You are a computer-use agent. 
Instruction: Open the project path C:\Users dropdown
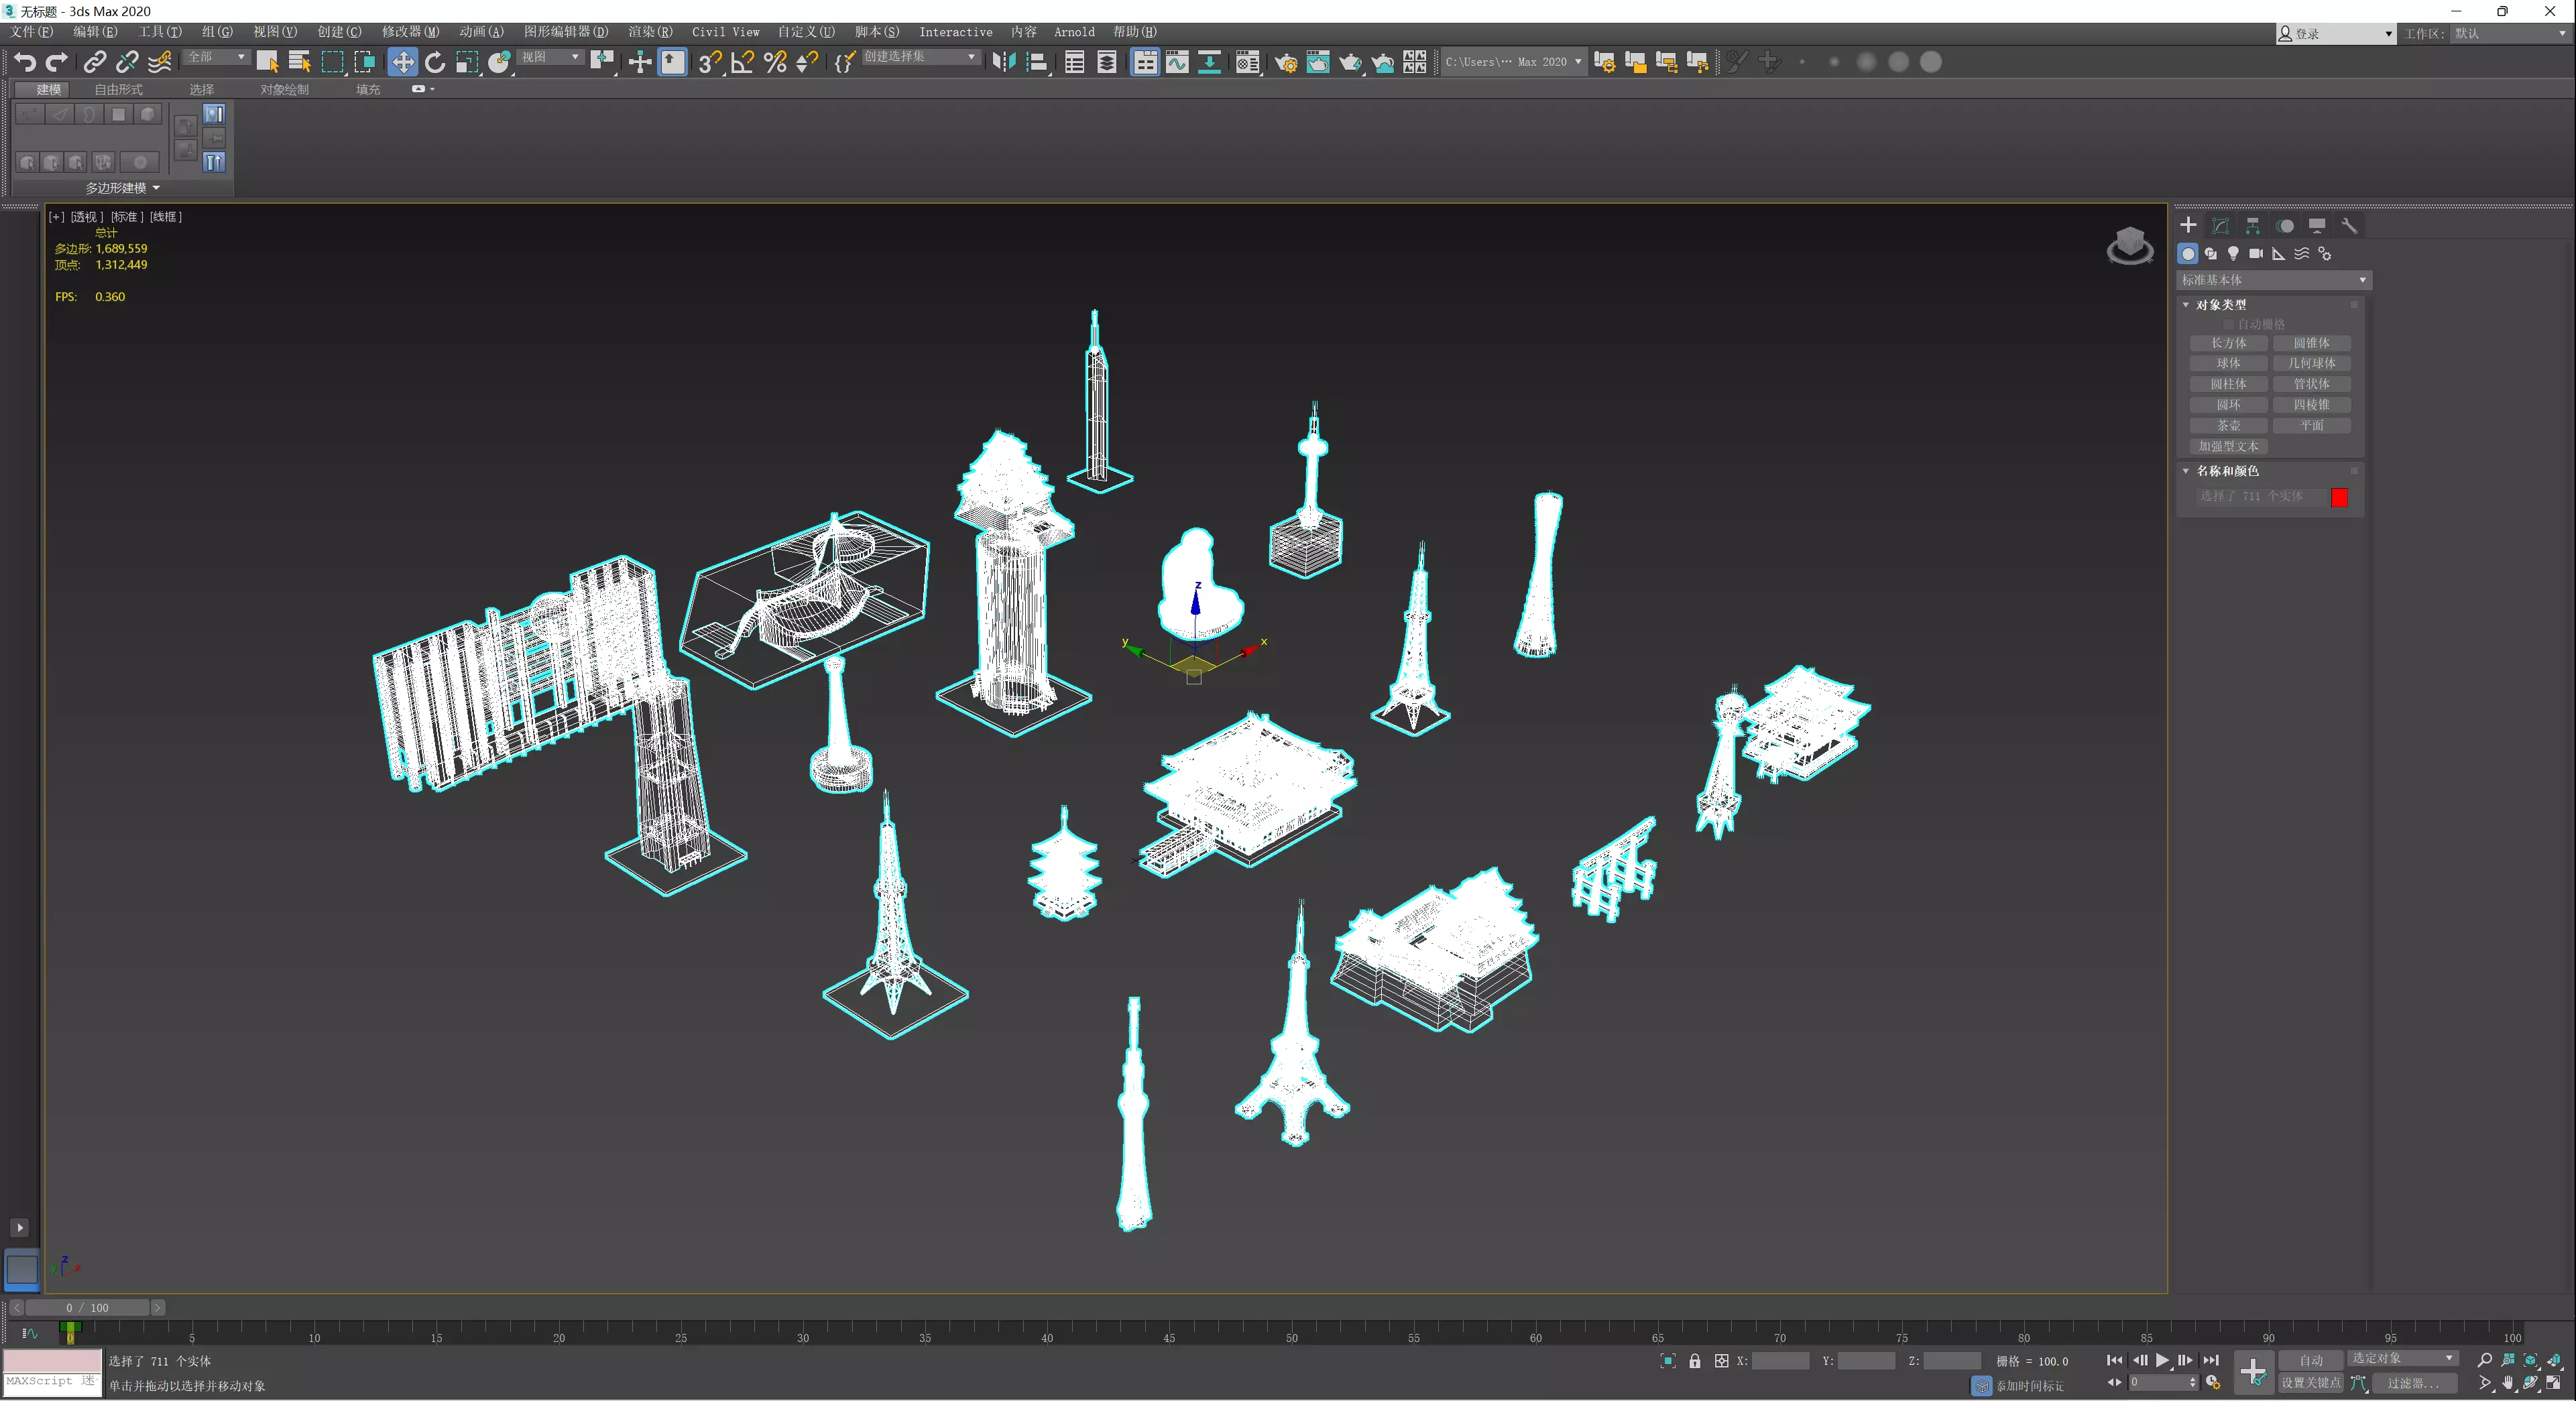[x=1513, y=62]
